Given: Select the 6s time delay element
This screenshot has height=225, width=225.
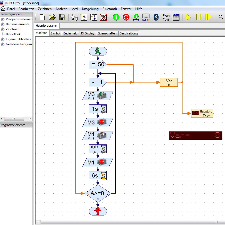Looking at the screenshot, I should pos(98,176).
